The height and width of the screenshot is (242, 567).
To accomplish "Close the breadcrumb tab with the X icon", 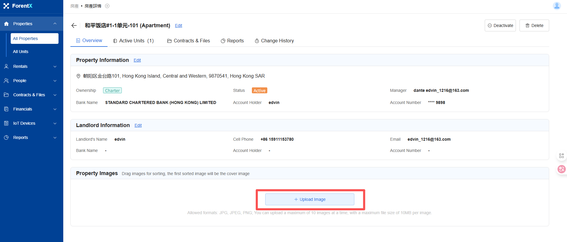I will click(107, 6).
